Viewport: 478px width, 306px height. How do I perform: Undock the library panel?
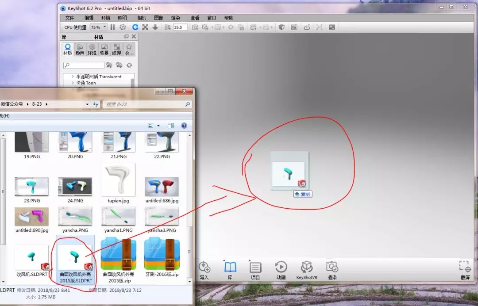click(126, 37)
